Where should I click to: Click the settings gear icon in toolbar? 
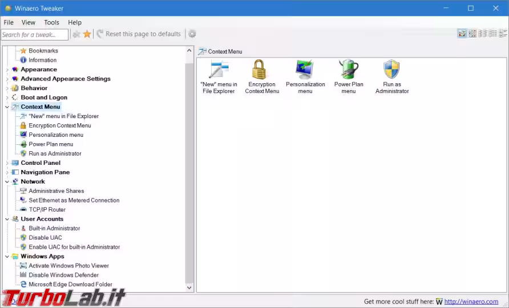click(192, 34)
